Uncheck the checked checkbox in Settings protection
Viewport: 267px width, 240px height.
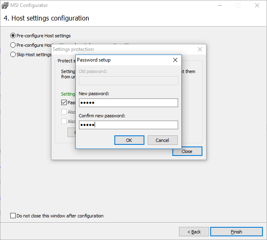(64, 103)
